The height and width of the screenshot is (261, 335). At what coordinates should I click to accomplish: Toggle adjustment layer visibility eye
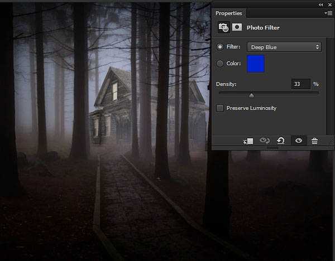tap(299, 141)
